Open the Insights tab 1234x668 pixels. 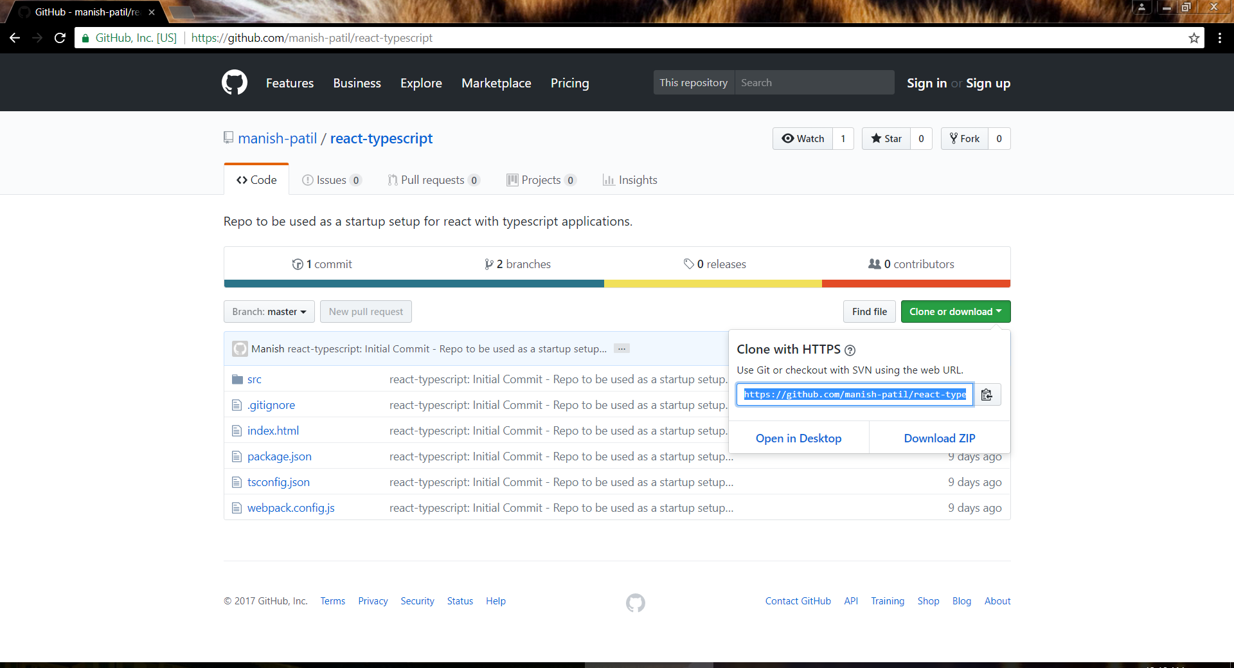[x=630, y=180]
